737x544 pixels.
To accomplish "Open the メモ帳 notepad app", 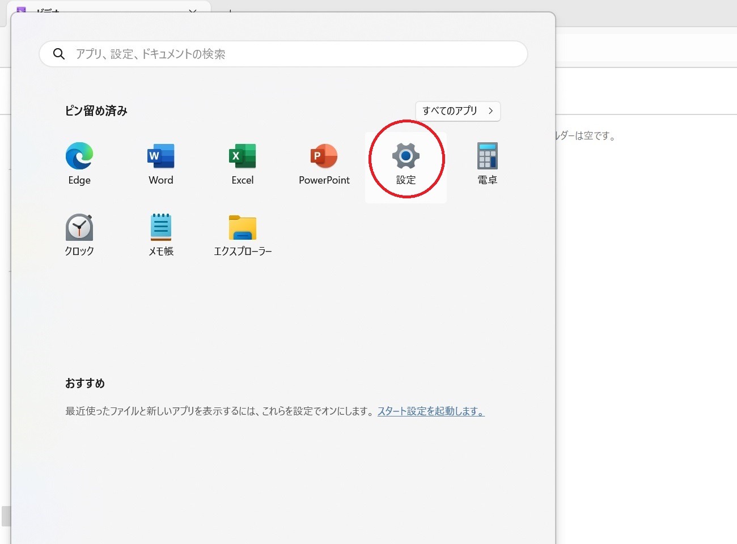I will pyautogui.click(x=161, y=235).
